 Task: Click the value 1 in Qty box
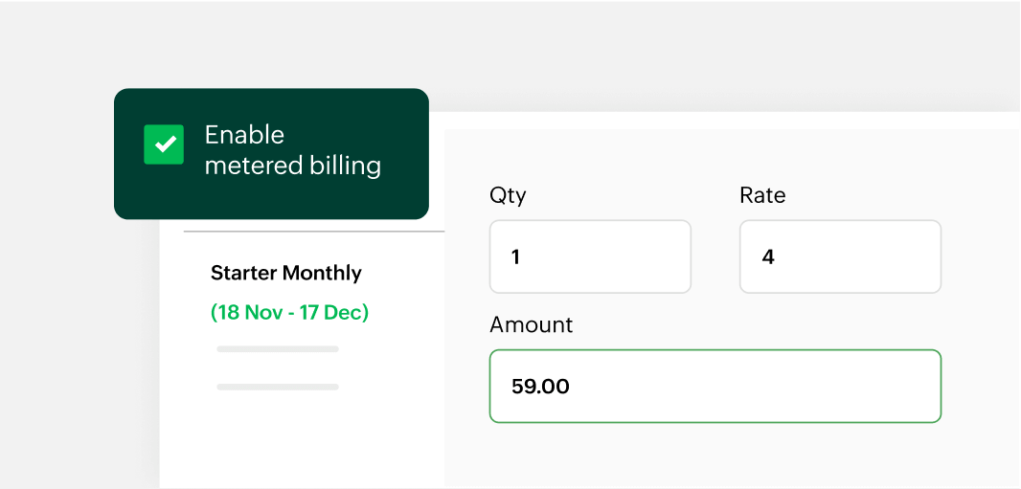point(515,257)
